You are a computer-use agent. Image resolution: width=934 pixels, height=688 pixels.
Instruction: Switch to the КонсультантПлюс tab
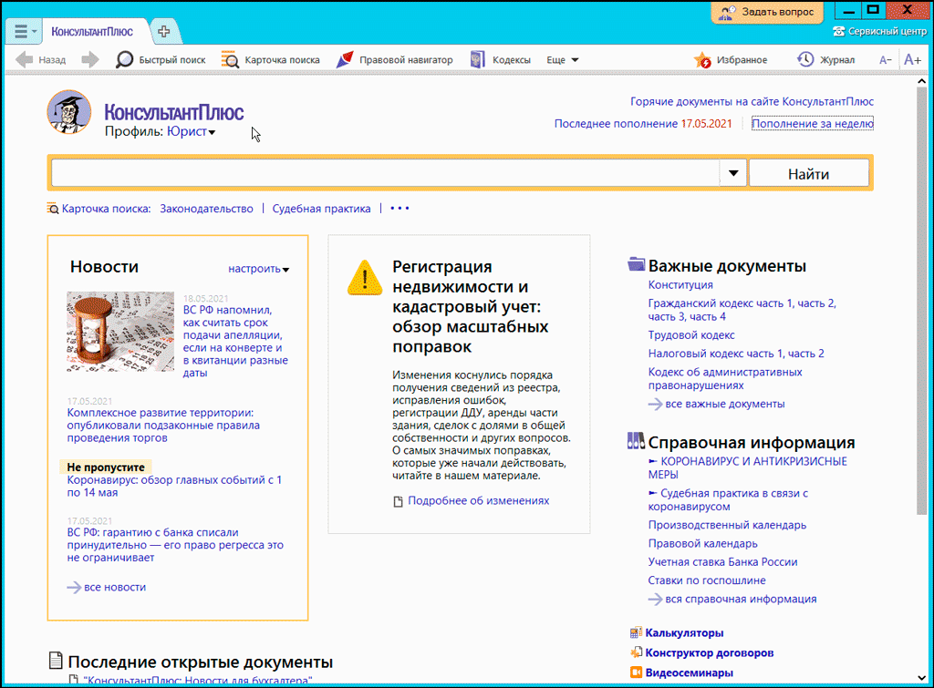click(92, 32)
